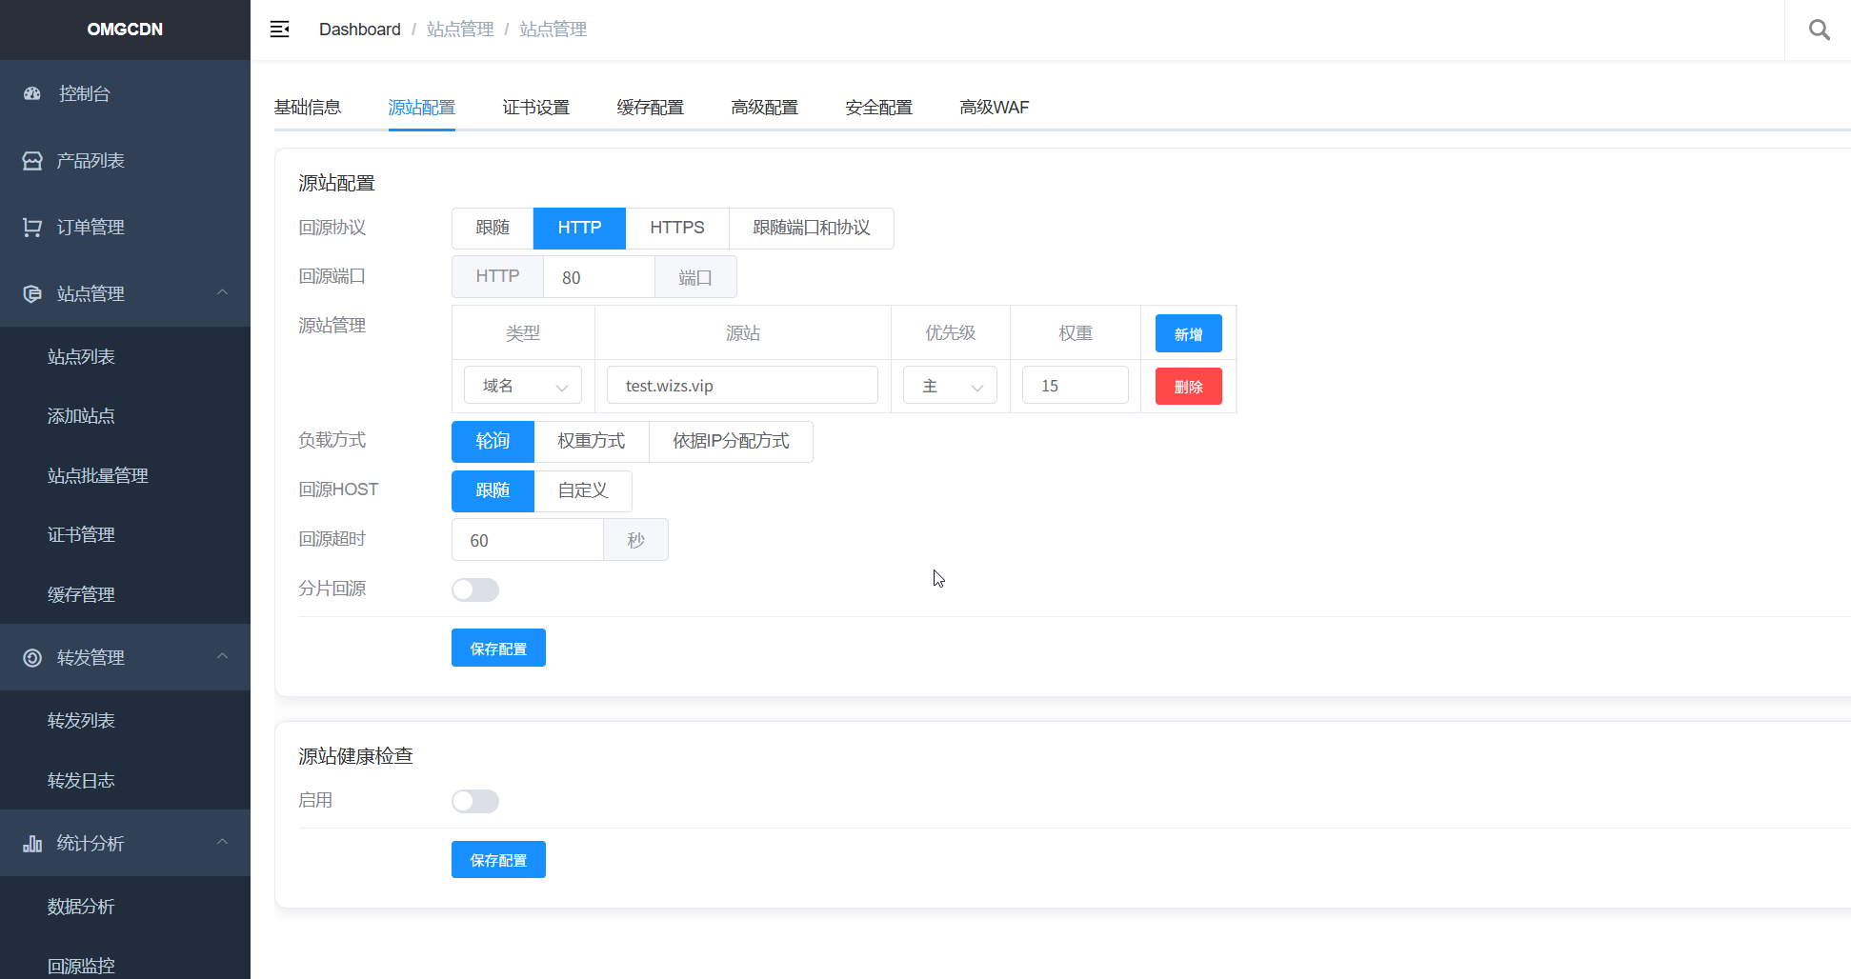Switch to the 证书设置 tab
The height and width of the screenshot is (979, 1851).
[x=535, y=108]
